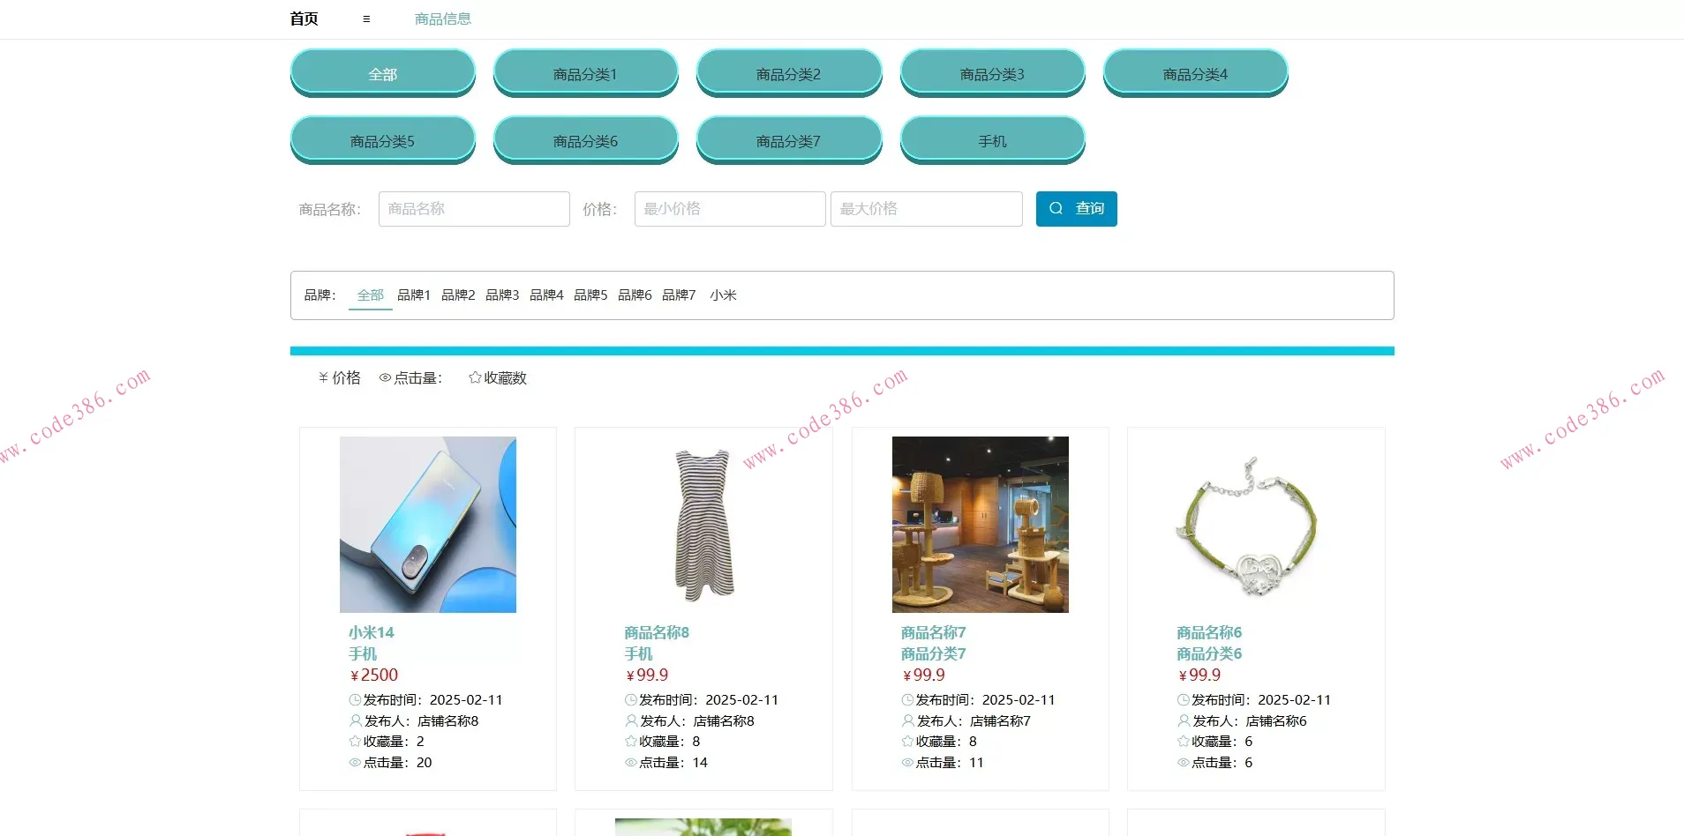The image size is (1684, 836).
Task: Select the 小米 brand filter
Action: (724, 295)
